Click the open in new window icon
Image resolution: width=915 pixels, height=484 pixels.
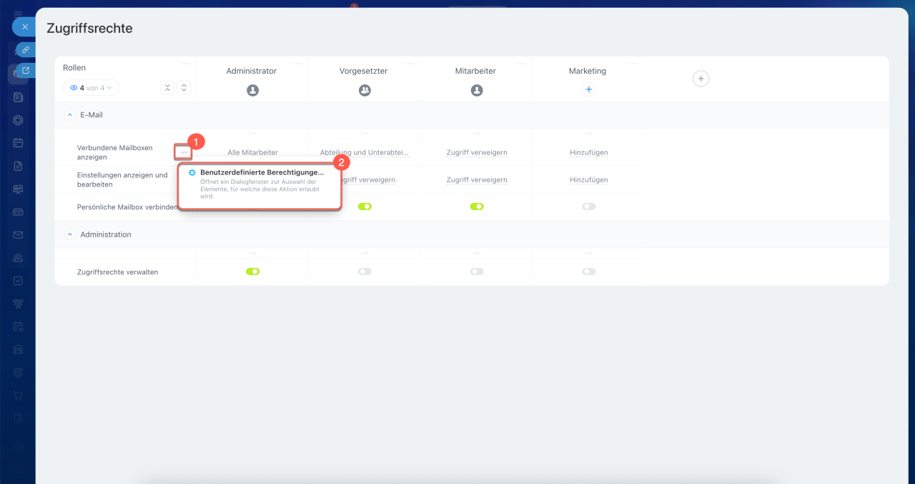click(26, 71)
